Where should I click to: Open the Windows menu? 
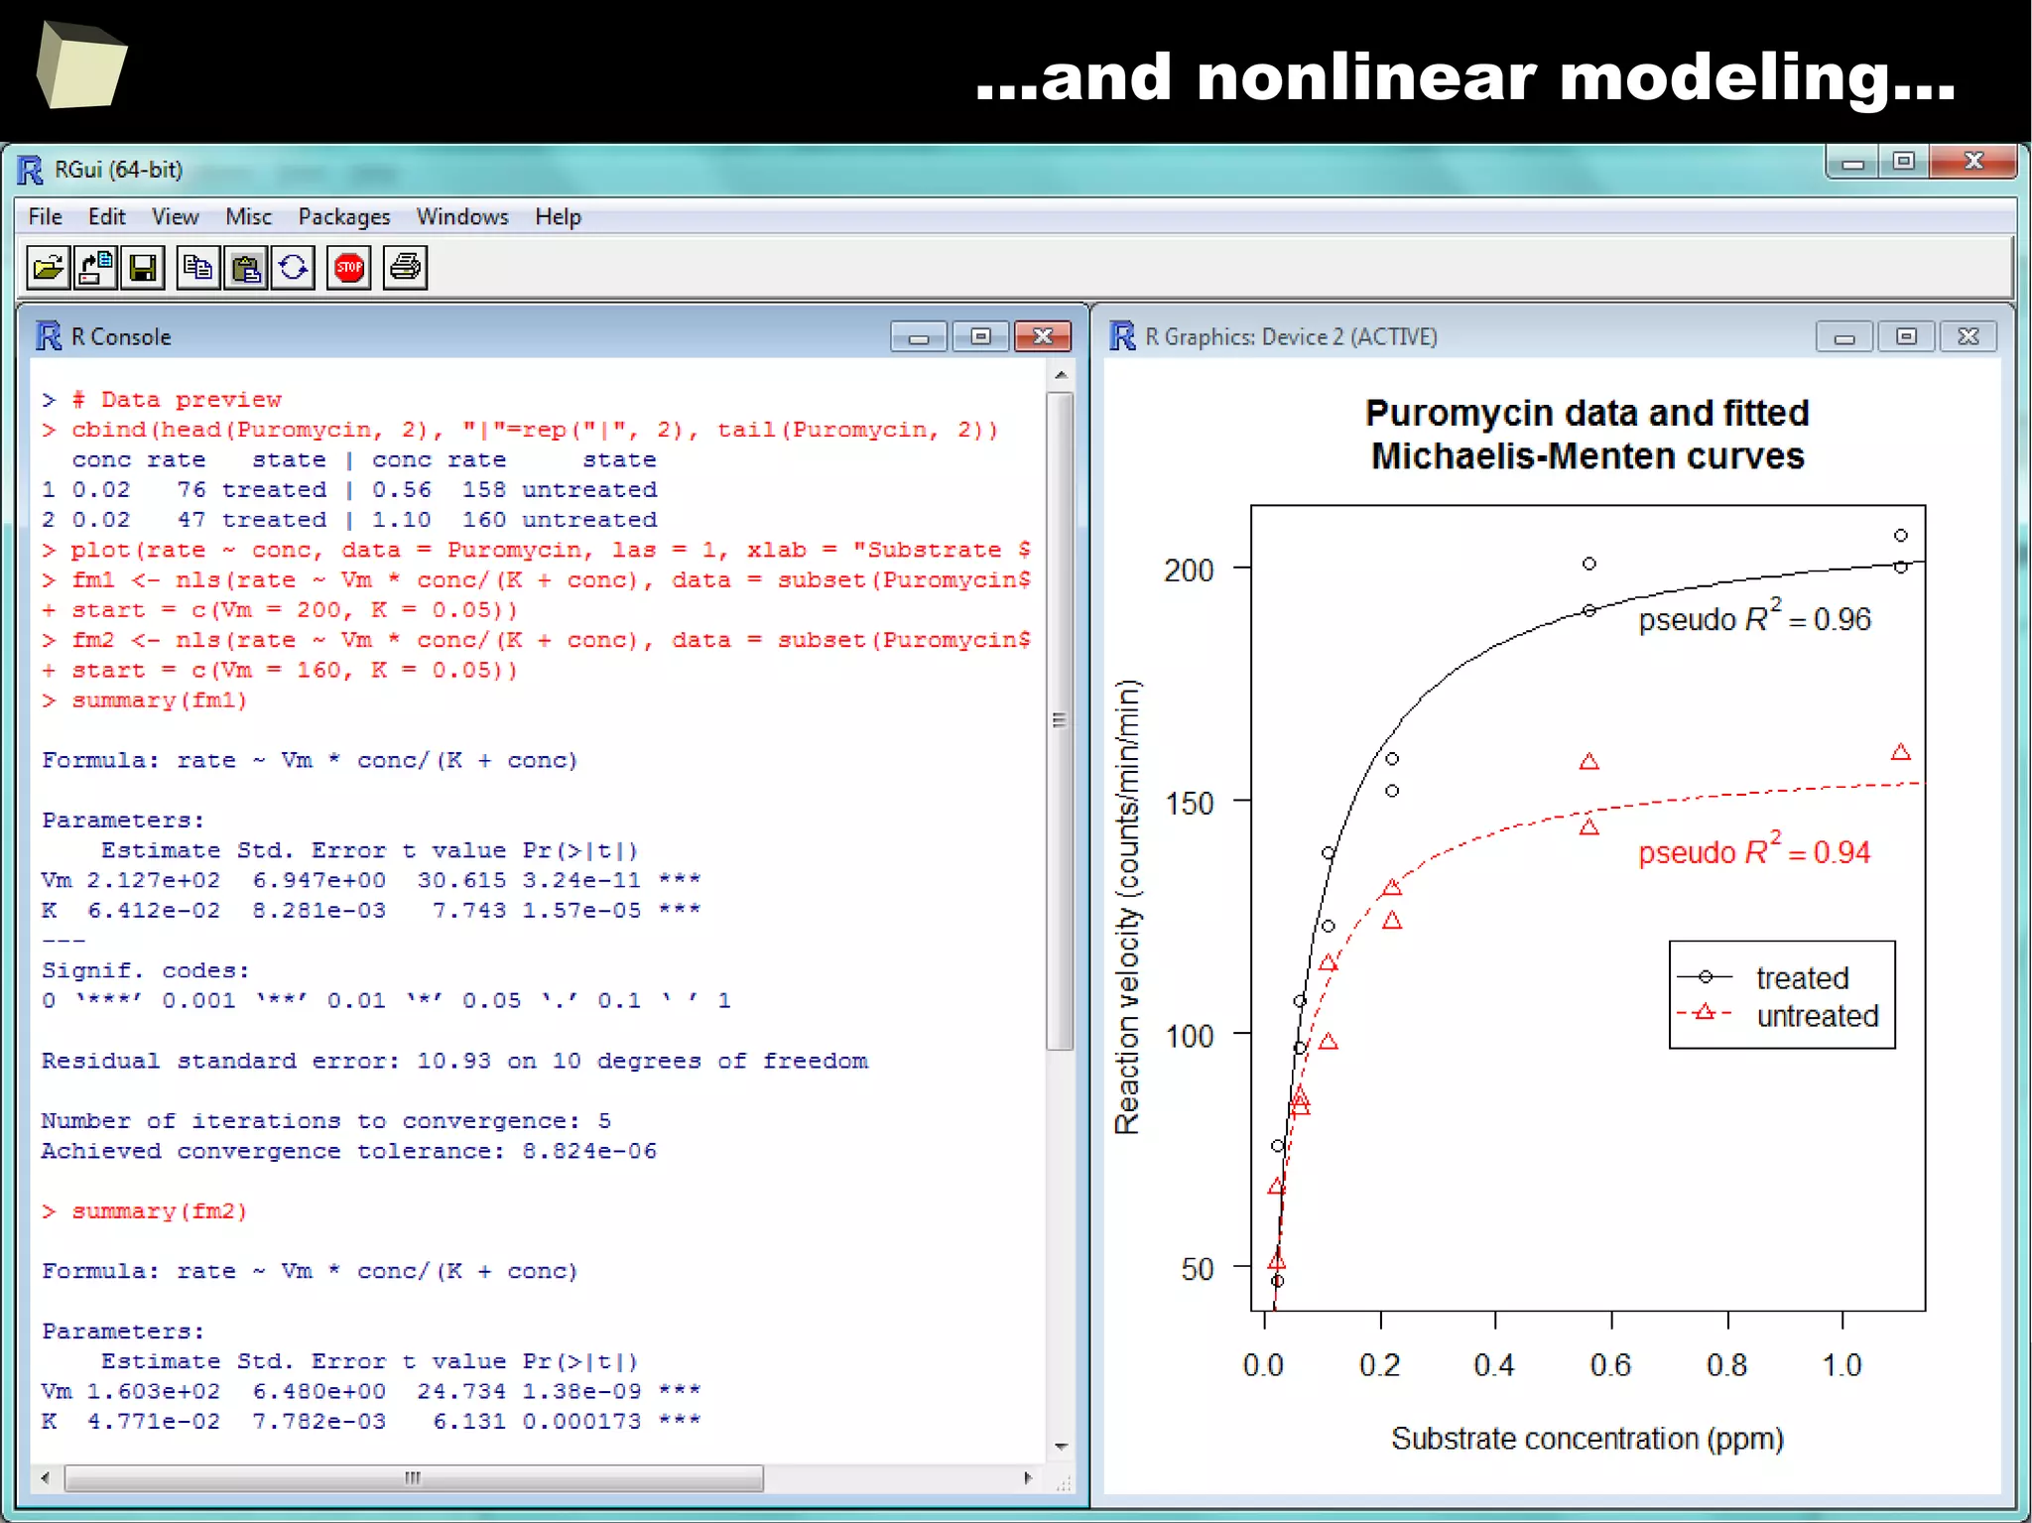[x=462, y=216]
